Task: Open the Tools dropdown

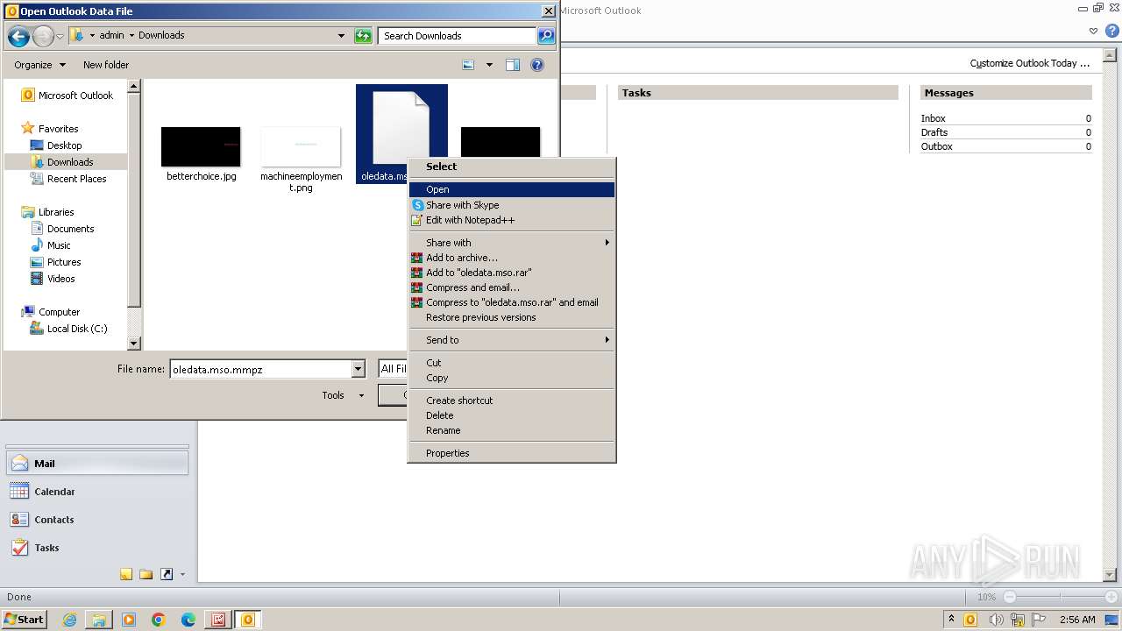Action: (343, 395)
